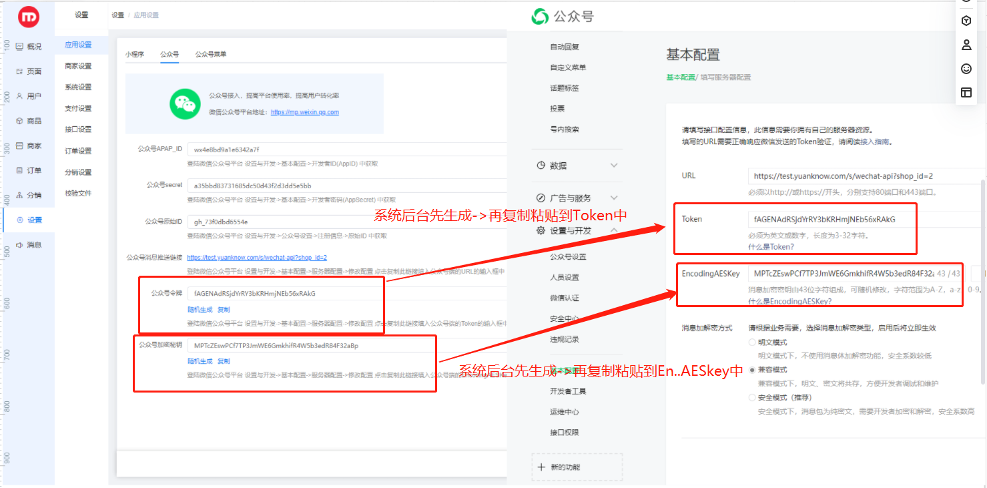
Task: Click the 设置与开发 gear icon
Action: [541, 230]
